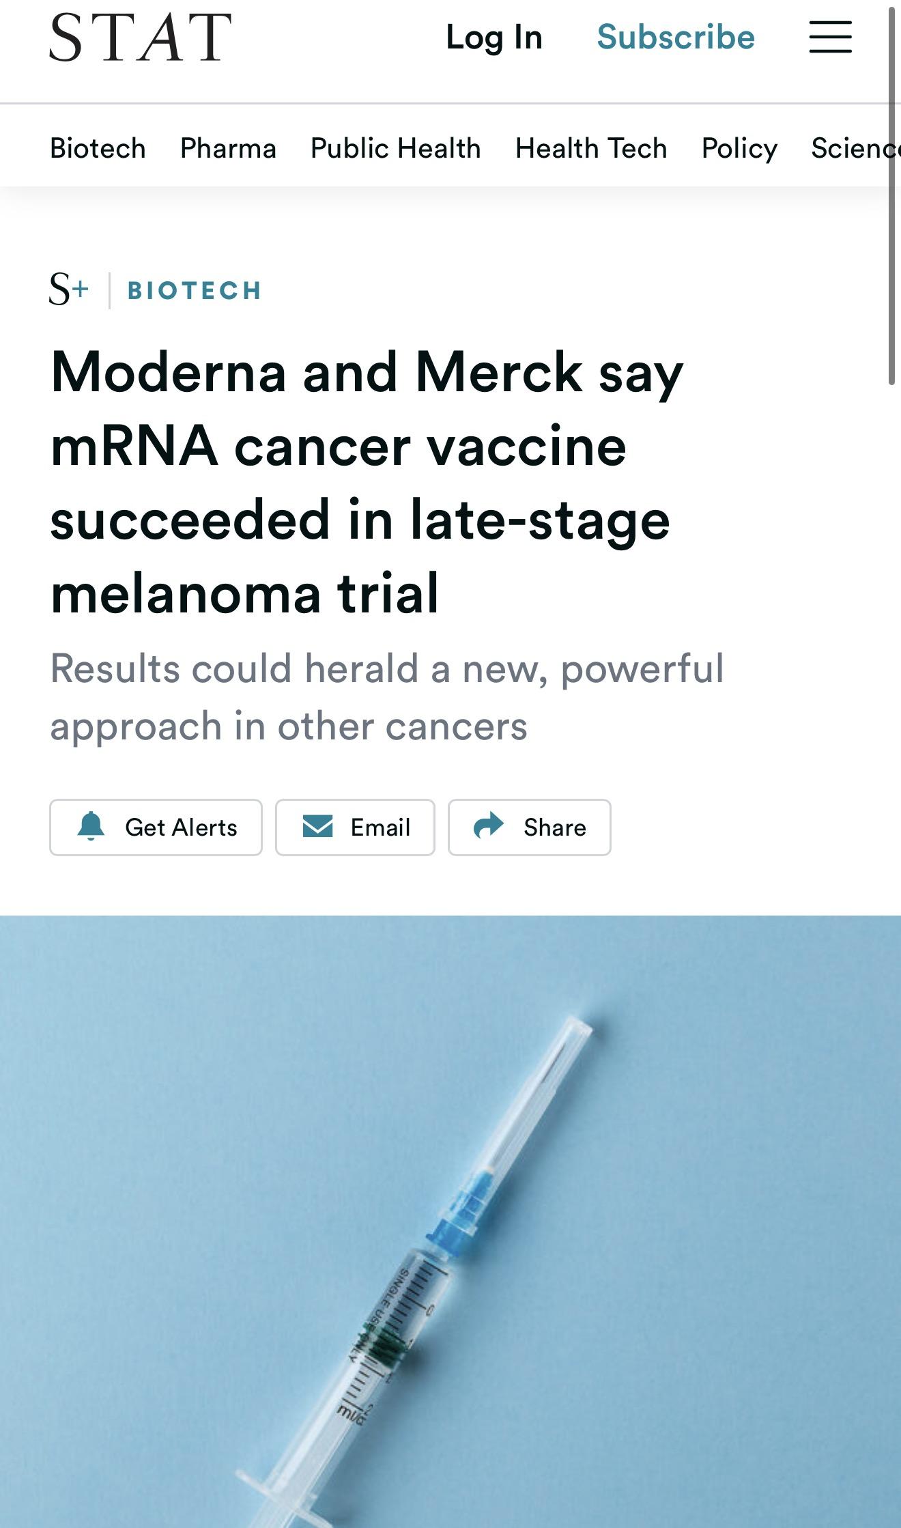Image resolution: width=901 pixels, height=1528 pixels.
Task: Go to the Pharma section
Action: pos(228,147)
